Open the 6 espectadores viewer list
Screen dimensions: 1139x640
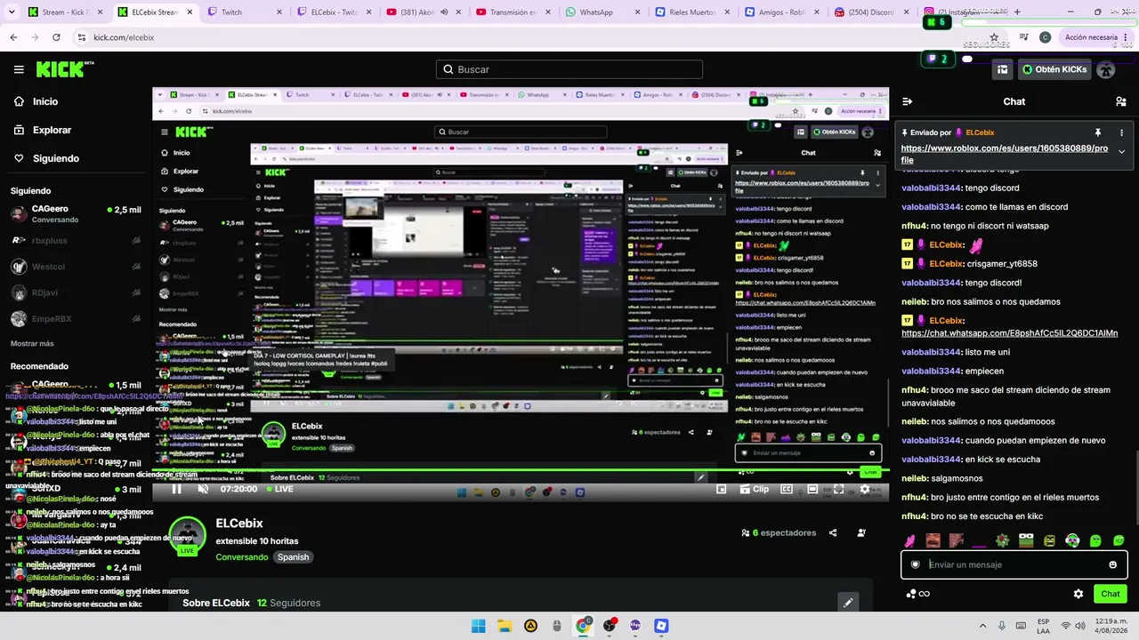tap(779, 533)
